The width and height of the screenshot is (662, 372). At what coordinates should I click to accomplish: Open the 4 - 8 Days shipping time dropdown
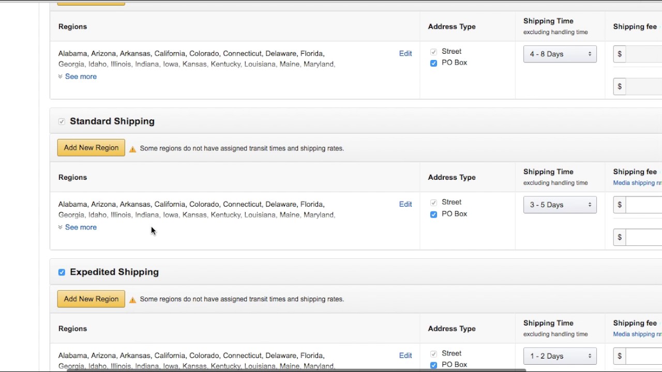pos(560,54)
